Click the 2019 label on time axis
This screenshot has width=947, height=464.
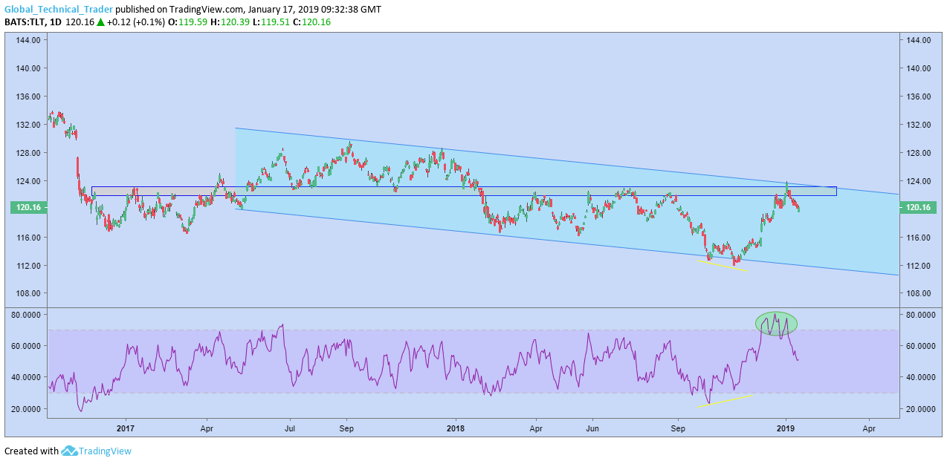coord(786,428)
